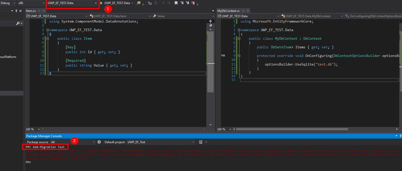The image size is (402, 171).
Task: Open Package Manager settings gear
Action: 99,142
